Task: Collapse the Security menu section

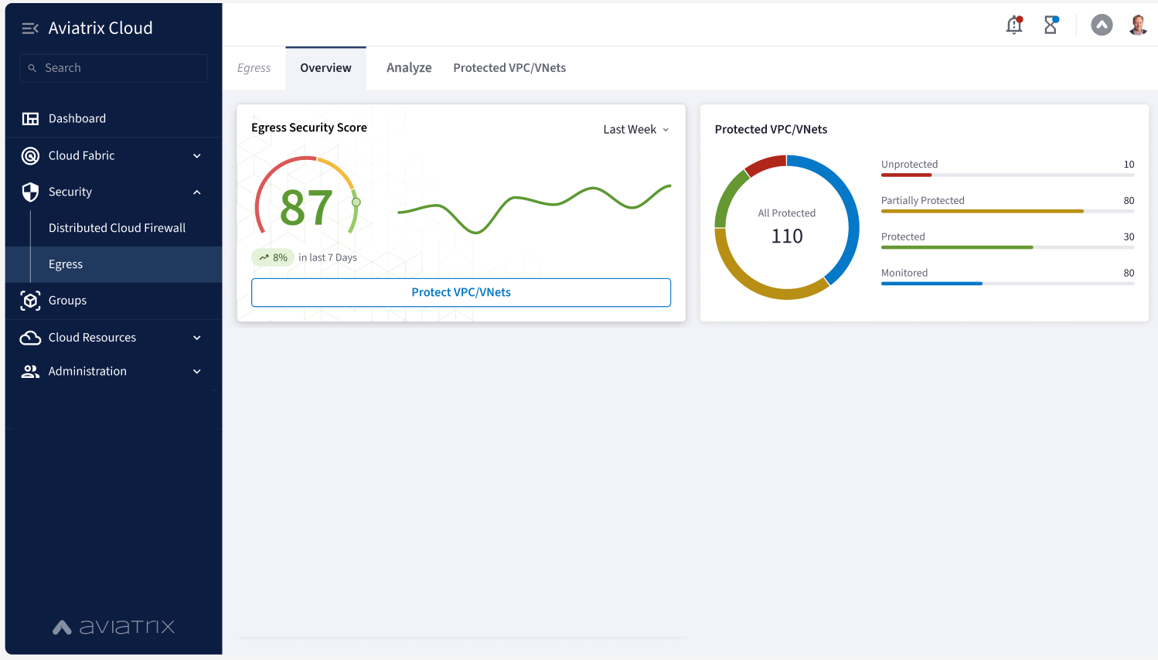Action: point(197,192)
